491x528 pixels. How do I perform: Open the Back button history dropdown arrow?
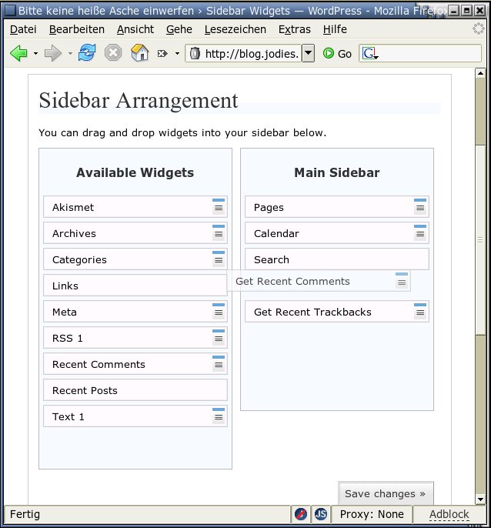point(35,54)
